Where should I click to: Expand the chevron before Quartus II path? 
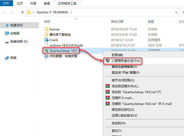pos(34,12)
